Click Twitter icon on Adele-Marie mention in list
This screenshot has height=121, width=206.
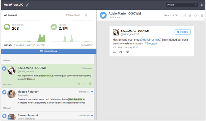[x=4, y=69]
